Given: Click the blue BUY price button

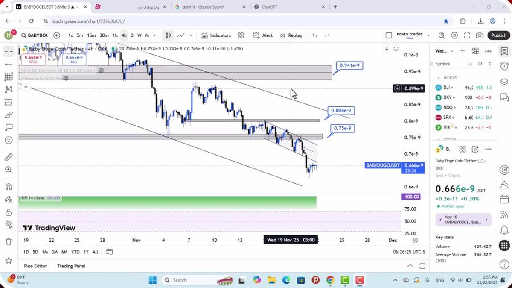Looking at the screenshot, I should (74, 59).
